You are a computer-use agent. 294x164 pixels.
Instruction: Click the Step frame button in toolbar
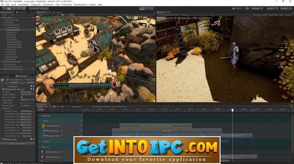point(152,8)
